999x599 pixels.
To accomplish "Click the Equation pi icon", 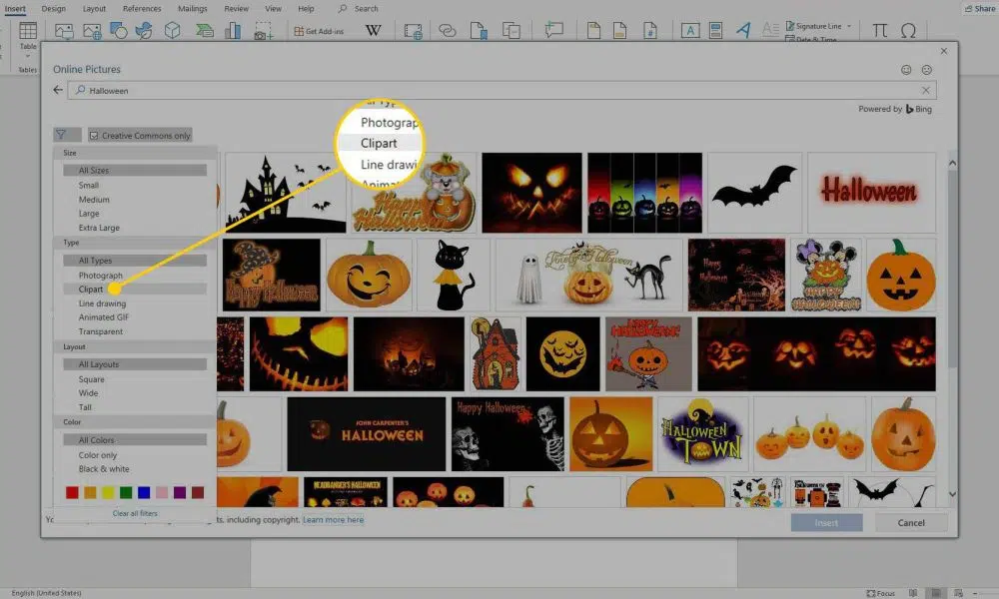I will [879, 30].
